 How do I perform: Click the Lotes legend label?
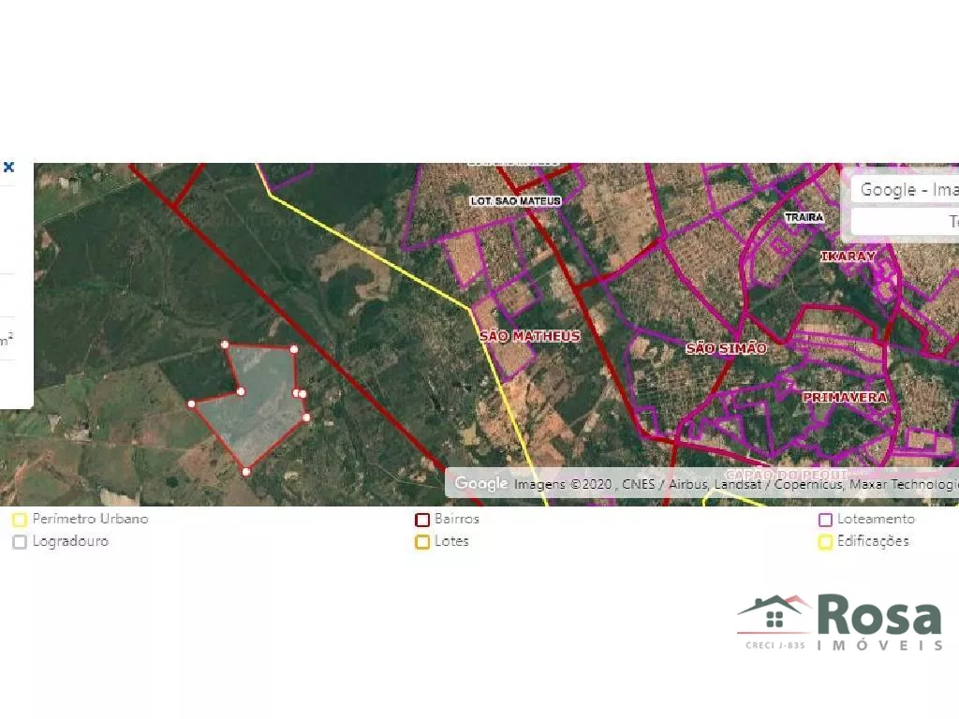click(451, 541)
